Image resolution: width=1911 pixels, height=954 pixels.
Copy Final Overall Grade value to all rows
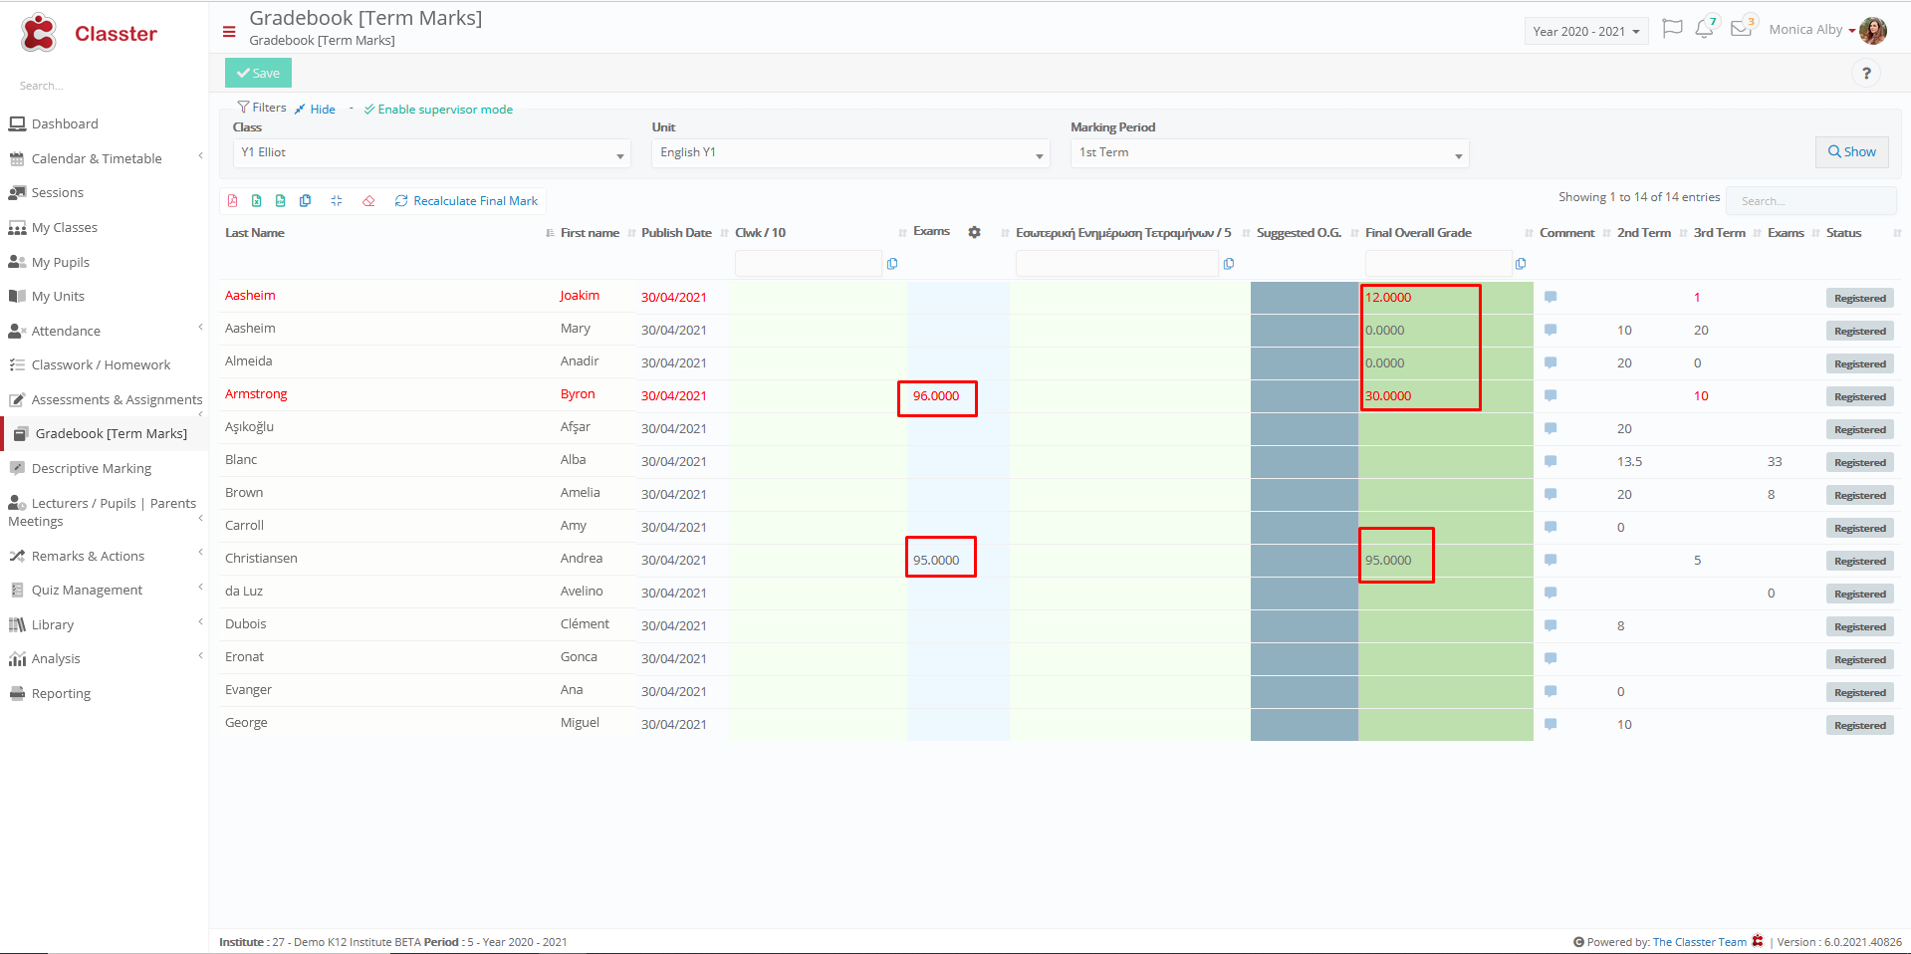point(1521,264)
